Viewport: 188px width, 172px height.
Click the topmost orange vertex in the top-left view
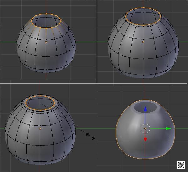tap(46, 14)
